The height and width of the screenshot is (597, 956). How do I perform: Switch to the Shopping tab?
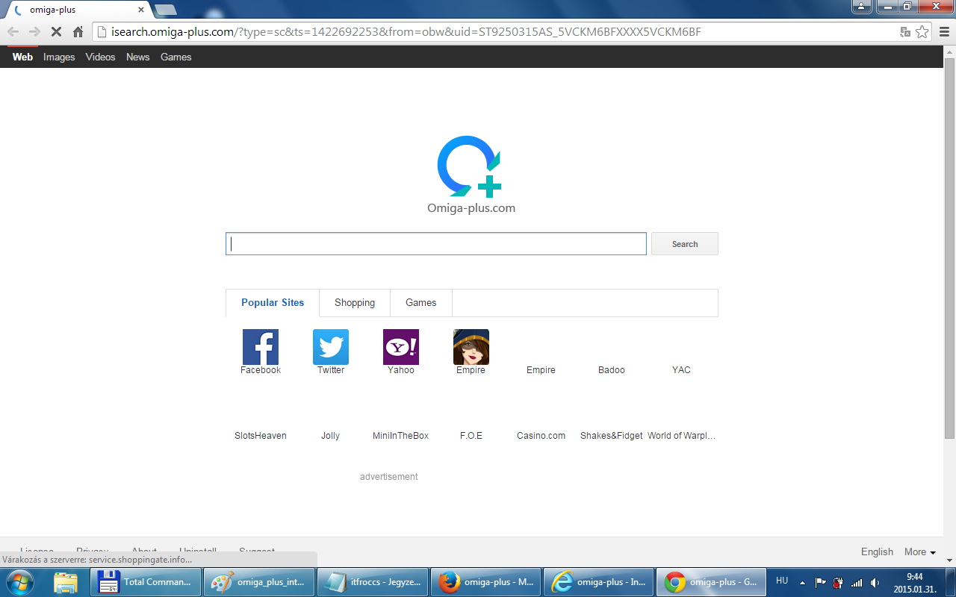(x=355, y=303)
